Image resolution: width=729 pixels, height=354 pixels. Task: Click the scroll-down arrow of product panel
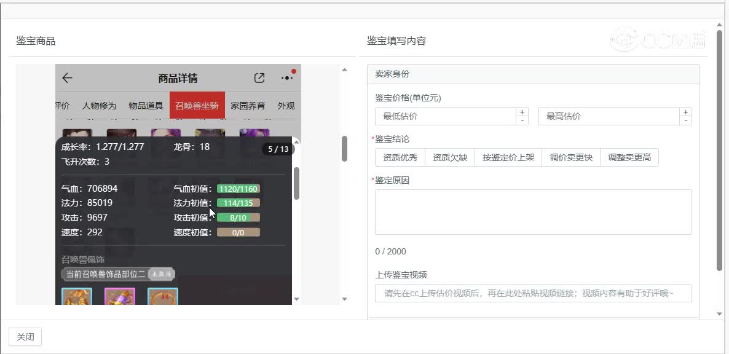[344, 299]
